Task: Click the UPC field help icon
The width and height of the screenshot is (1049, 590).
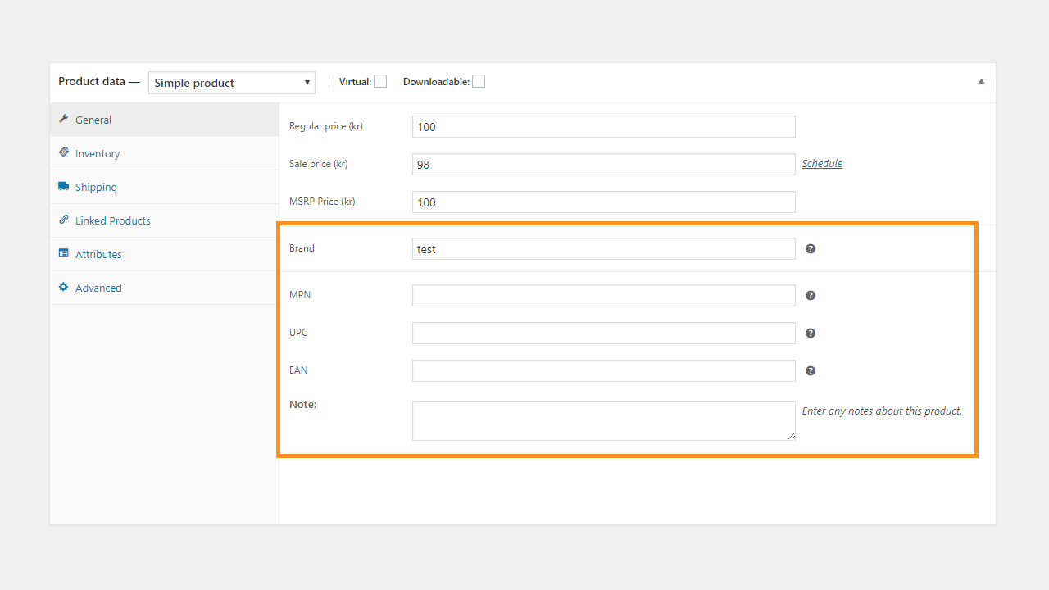Action: tap(811, 333)
